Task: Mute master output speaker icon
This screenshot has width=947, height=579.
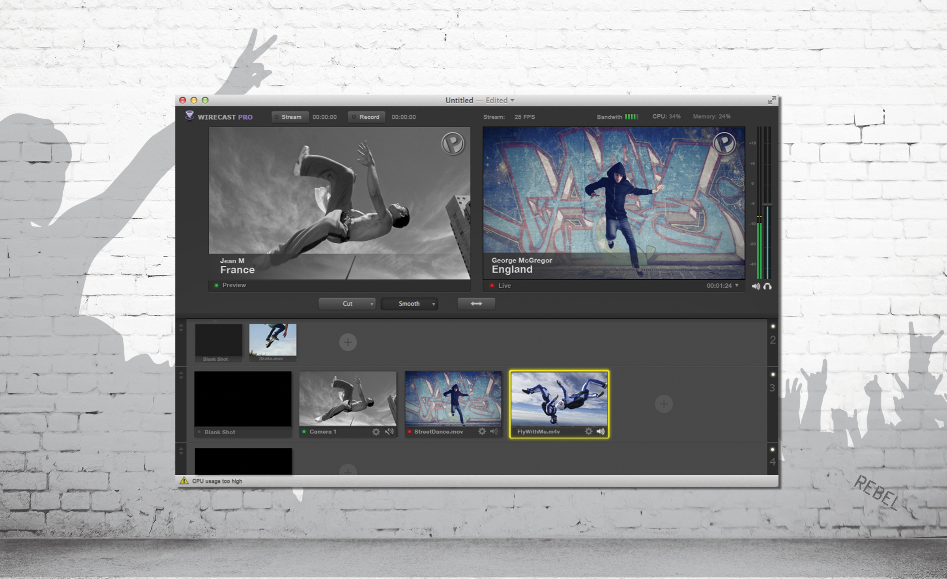Action: (756, 286)
